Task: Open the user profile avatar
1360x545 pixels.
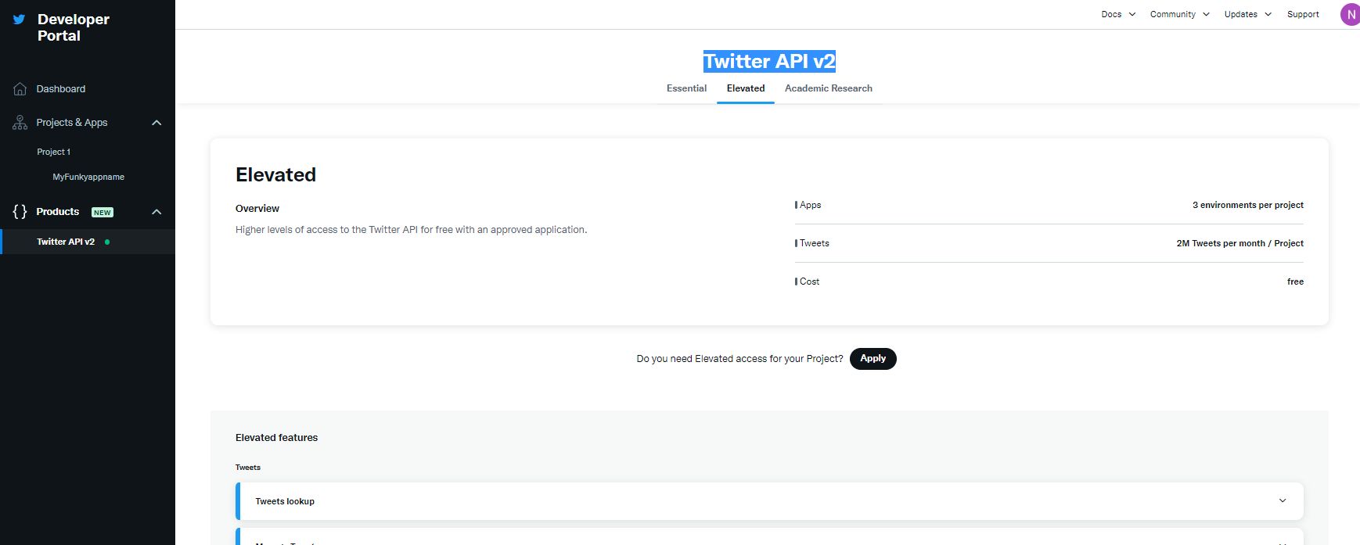Action: coord(1350,14)
